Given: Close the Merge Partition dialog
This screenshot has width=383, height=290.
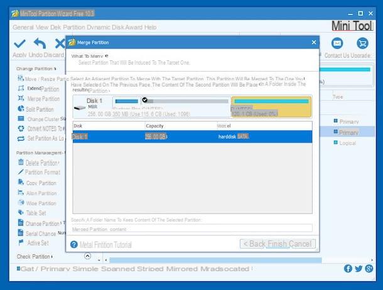Looking at the screenshot, I should (x=314, y=43).
